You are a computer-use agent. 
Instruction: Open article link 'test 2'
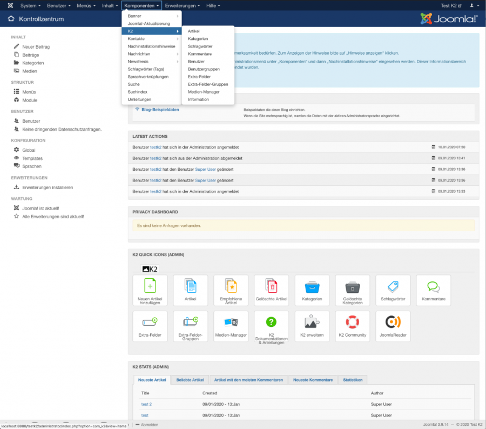[146, 404]
